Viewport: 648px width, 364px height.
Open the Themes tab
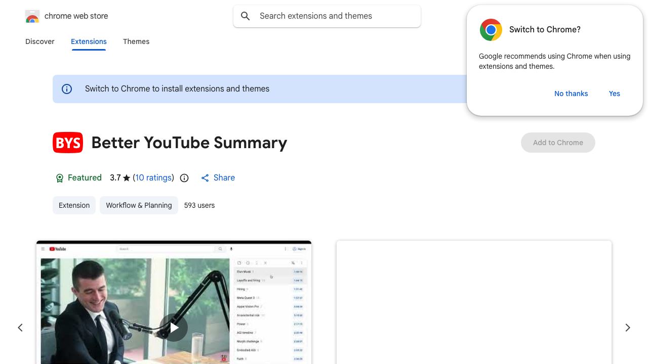[136, 41]
